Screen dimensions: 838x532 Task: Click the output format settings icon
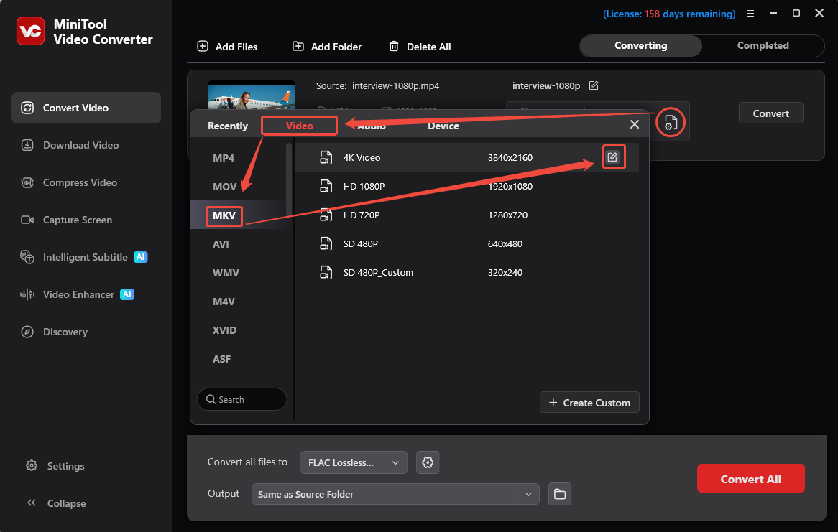(x=671, y=122)
